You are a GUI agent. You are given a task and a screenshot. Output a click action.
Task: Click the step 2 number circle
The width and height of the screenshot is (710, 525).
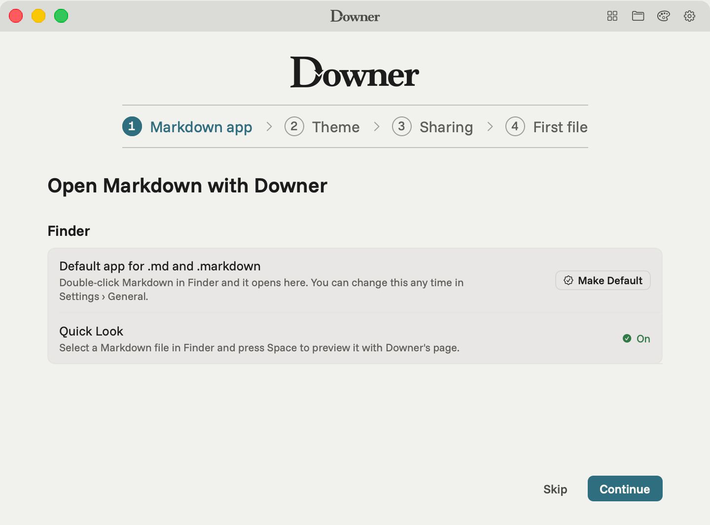(x=294, y=126)
